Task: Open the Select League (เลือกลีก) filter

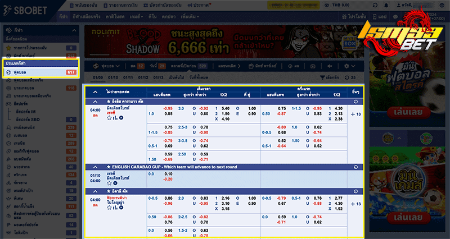Action: [x=330, y=77]
